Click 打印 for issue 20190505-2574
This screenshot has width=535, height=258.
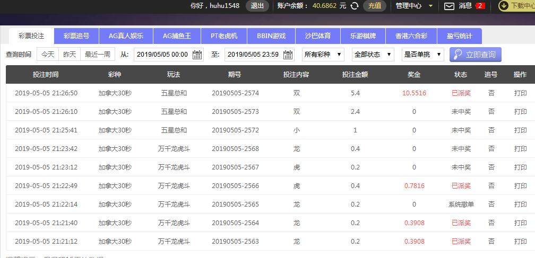(520, 93)
